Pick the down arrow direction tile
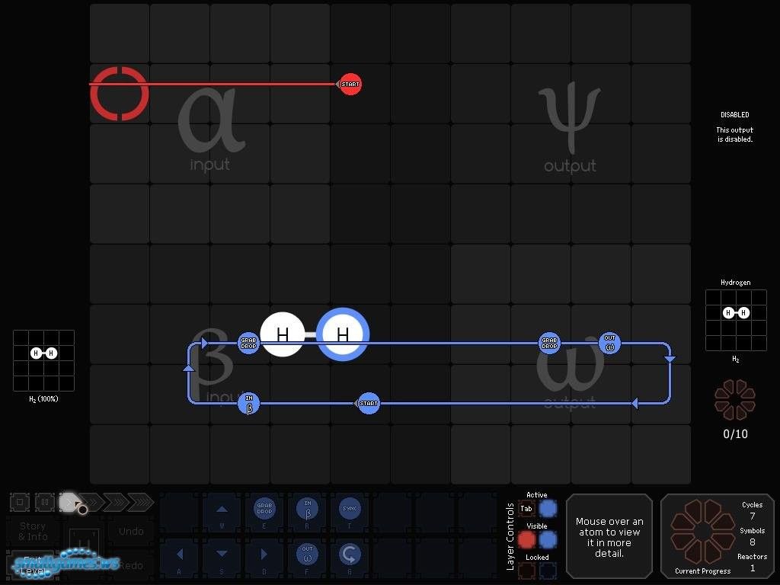 point(222,553)
